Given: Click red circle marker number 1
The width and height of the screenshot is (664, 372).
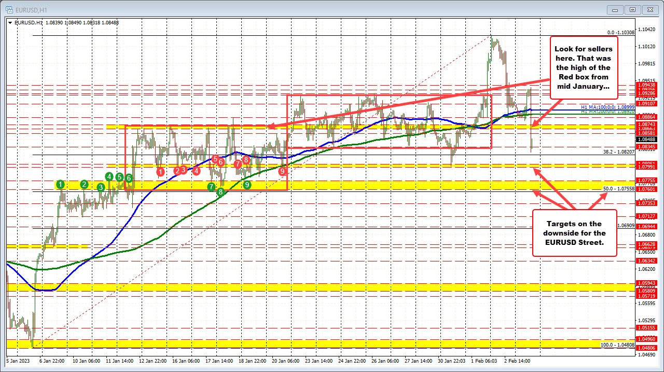Looking at the screenshot, I should point(160,171).
